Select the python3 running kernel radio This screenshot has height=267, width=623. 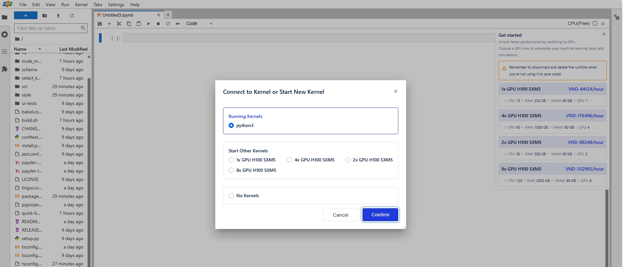pos(231,125)
